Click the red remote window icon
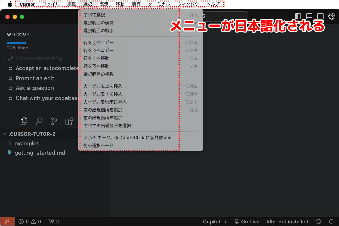The image size is (339, 226). tap(8, 222)
